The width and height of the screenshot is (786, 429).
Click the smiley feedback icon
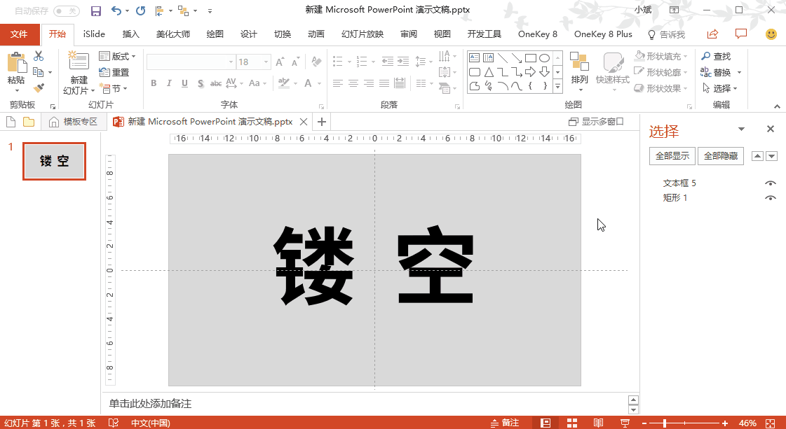pyautogui.click(x=771, y=34)
